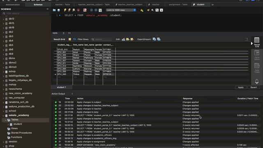
Task: Execute the full SQL script lightning icon
Action: [65, 10]
